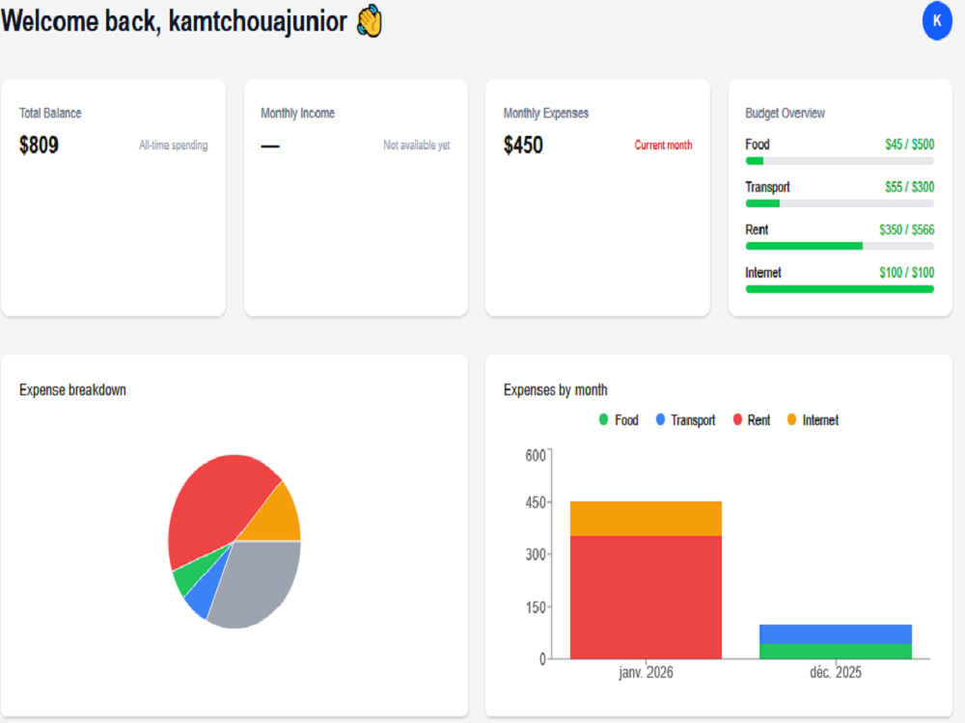Viewport: 965px width, 723px height.
Task: Click the Food label in Budget Overview
Action: (x=757, y=145)
